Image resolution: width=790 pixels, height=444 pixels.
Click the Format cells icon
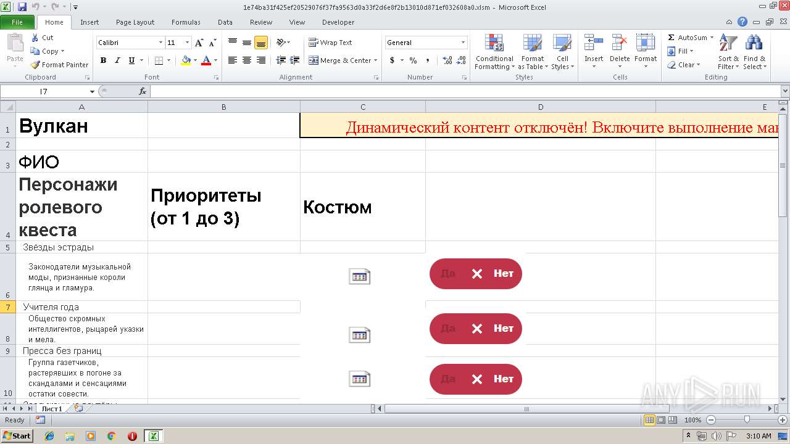point(646,43)
